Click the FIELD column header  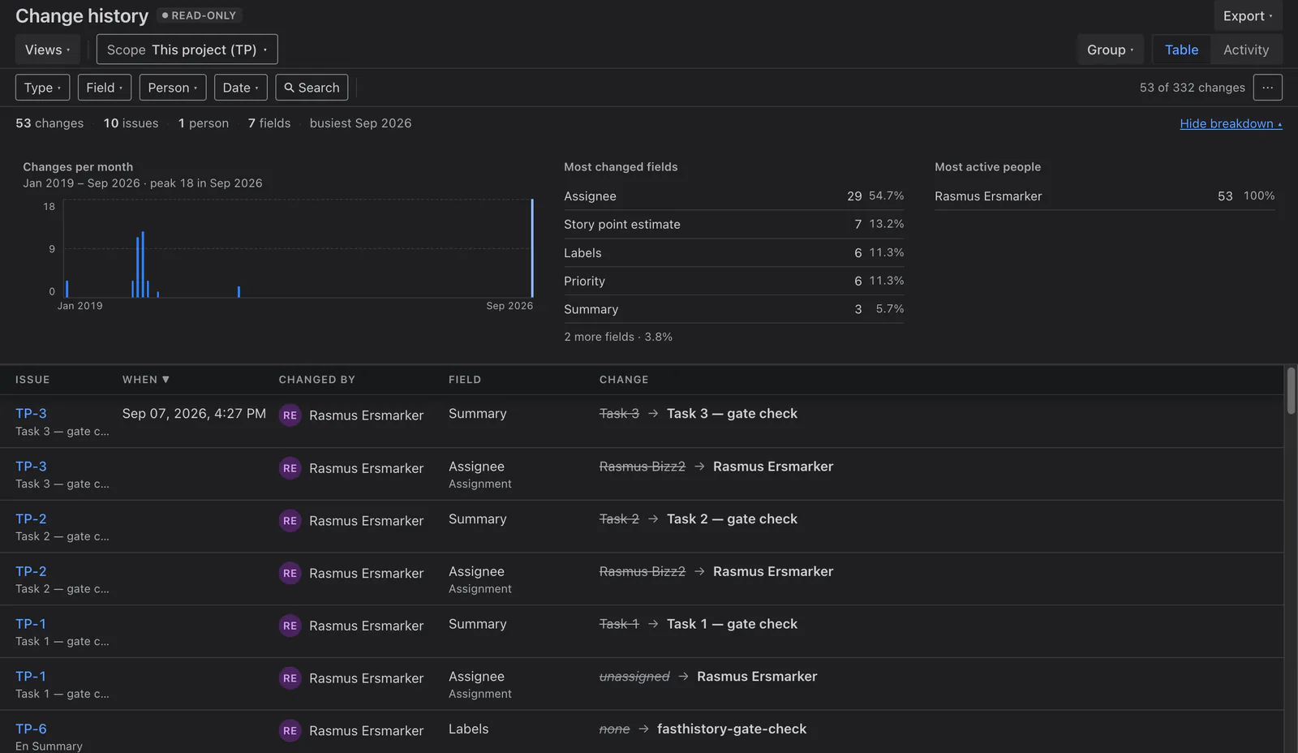click(x=465, y=380)
